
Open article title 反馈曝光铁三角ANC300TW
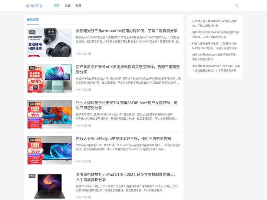(127, 31)
